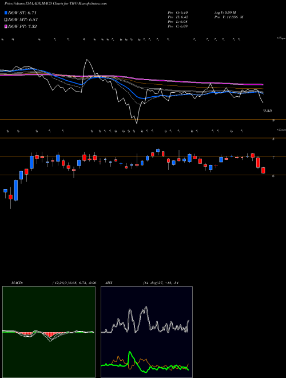Viewport: 286px width, 378px height.
Task: Click the 'Avg V: 0.09 M' value
Action: (225, 13)
